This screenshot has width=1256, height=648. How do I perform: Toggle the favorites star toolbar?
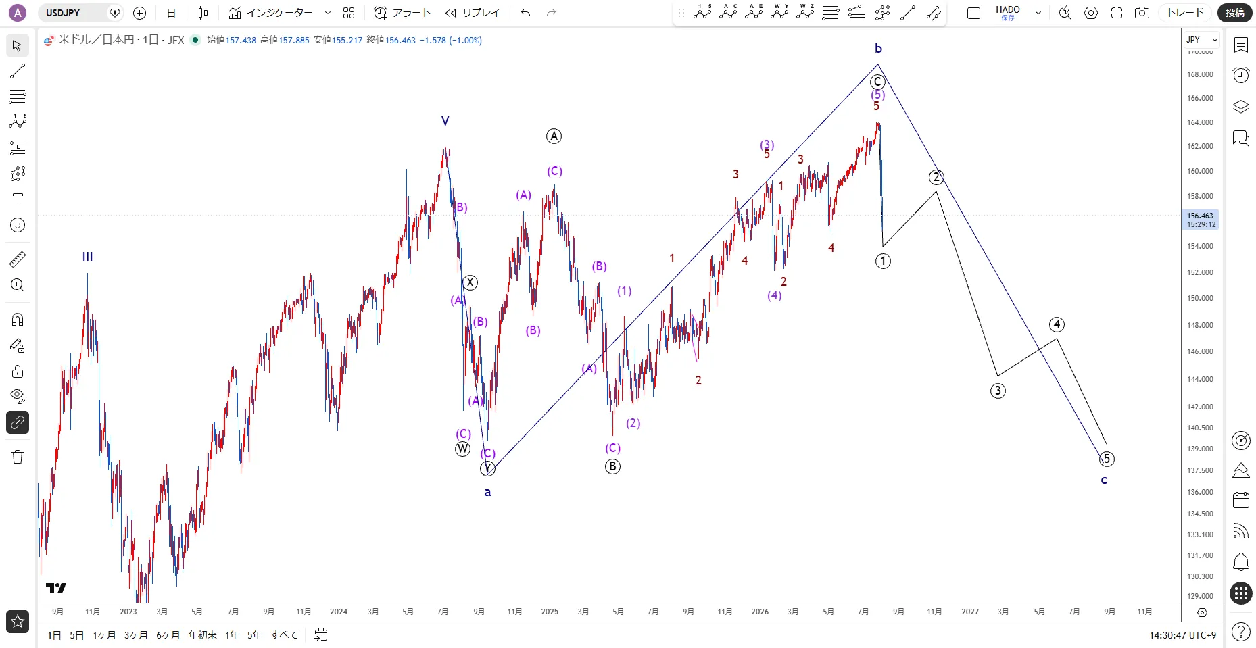click(x=18, y=622)
